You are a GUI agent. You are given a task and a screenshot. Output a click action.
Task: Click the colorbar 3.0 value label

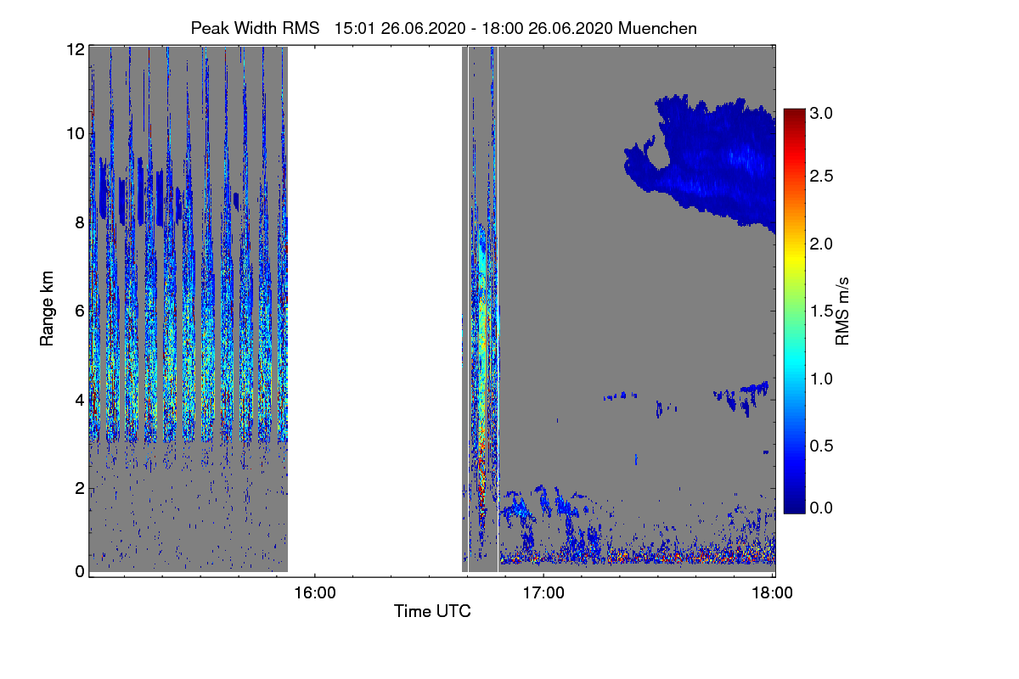point(822,113)
